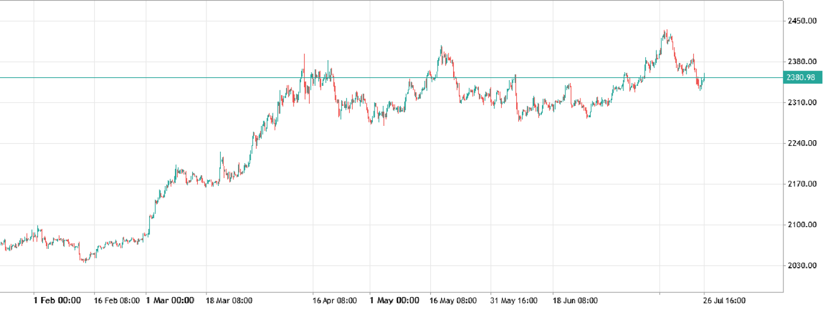The width and height of the screenshot is (823, 309).
Task: Select the 18 Mar 08:00 time label
Action: (229, 300)
